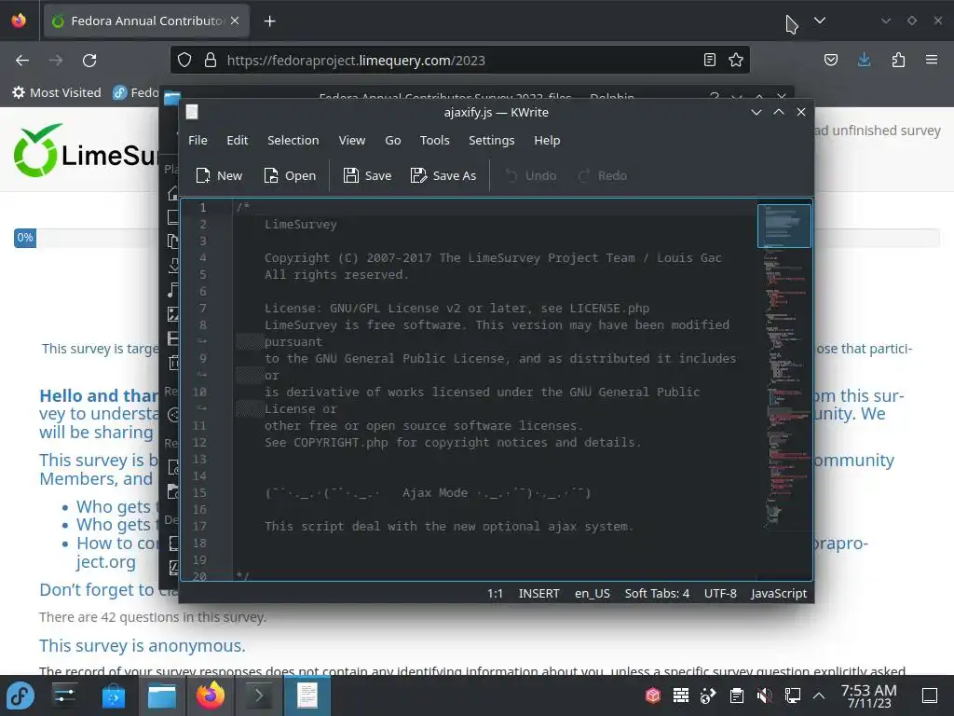This screenshot has width=954, height=716.
Task: Open the Selection menu
Action: click(x=293, y=140)
